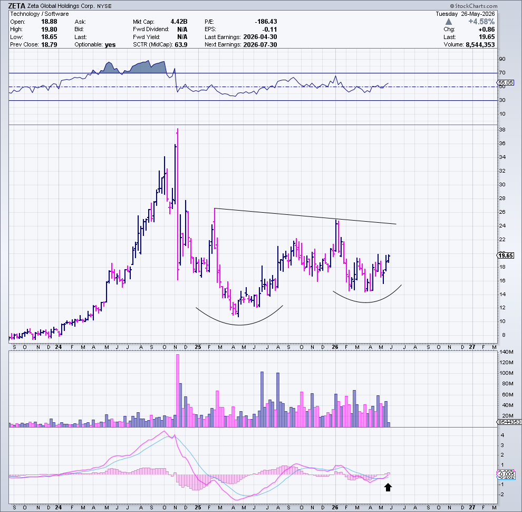Click the Last Earnings date 2026-04-30
Image resolution: width=522 pixels, height=512 pixels.
(260, 37)
